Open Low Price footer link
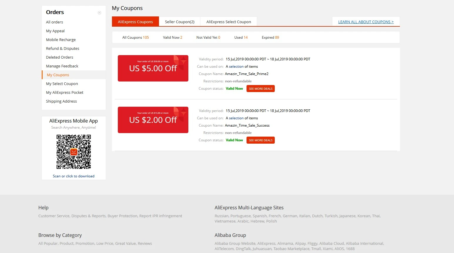 click(x=105, y=244)
